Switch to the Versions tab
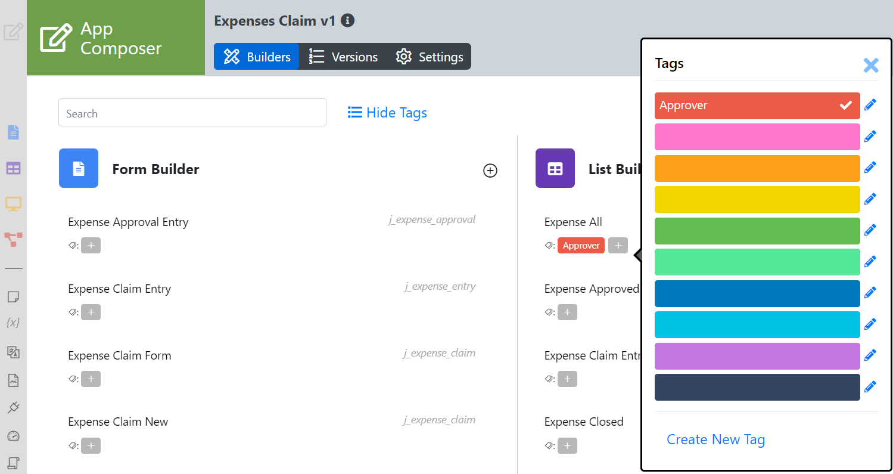Image resolution: width=893 pixels, height=474 pixels. click(x=343, y=57)
